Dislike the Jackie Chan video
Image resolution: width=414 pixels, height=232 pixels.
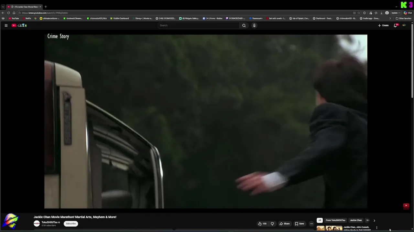(272, 224)
